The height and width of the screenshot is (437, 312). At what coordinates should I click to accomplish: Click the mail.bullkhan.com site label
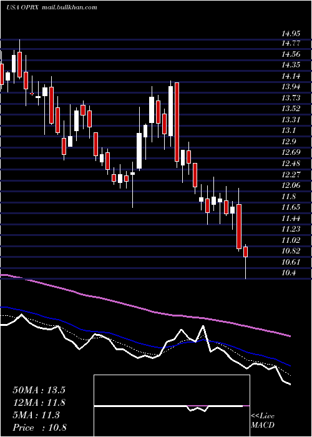click(x=70, y=7)
